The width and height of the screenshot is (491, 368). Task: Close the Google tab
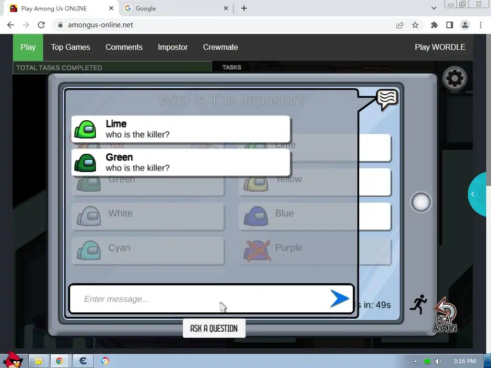[x=226, y=9]
